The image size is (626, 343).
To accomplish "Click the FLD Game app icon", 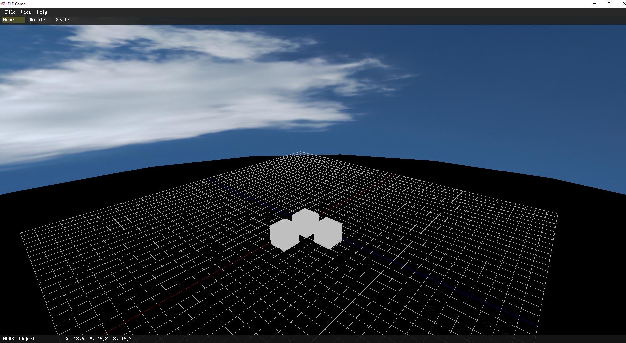I will pyautogui.click(x=3, y=4).
